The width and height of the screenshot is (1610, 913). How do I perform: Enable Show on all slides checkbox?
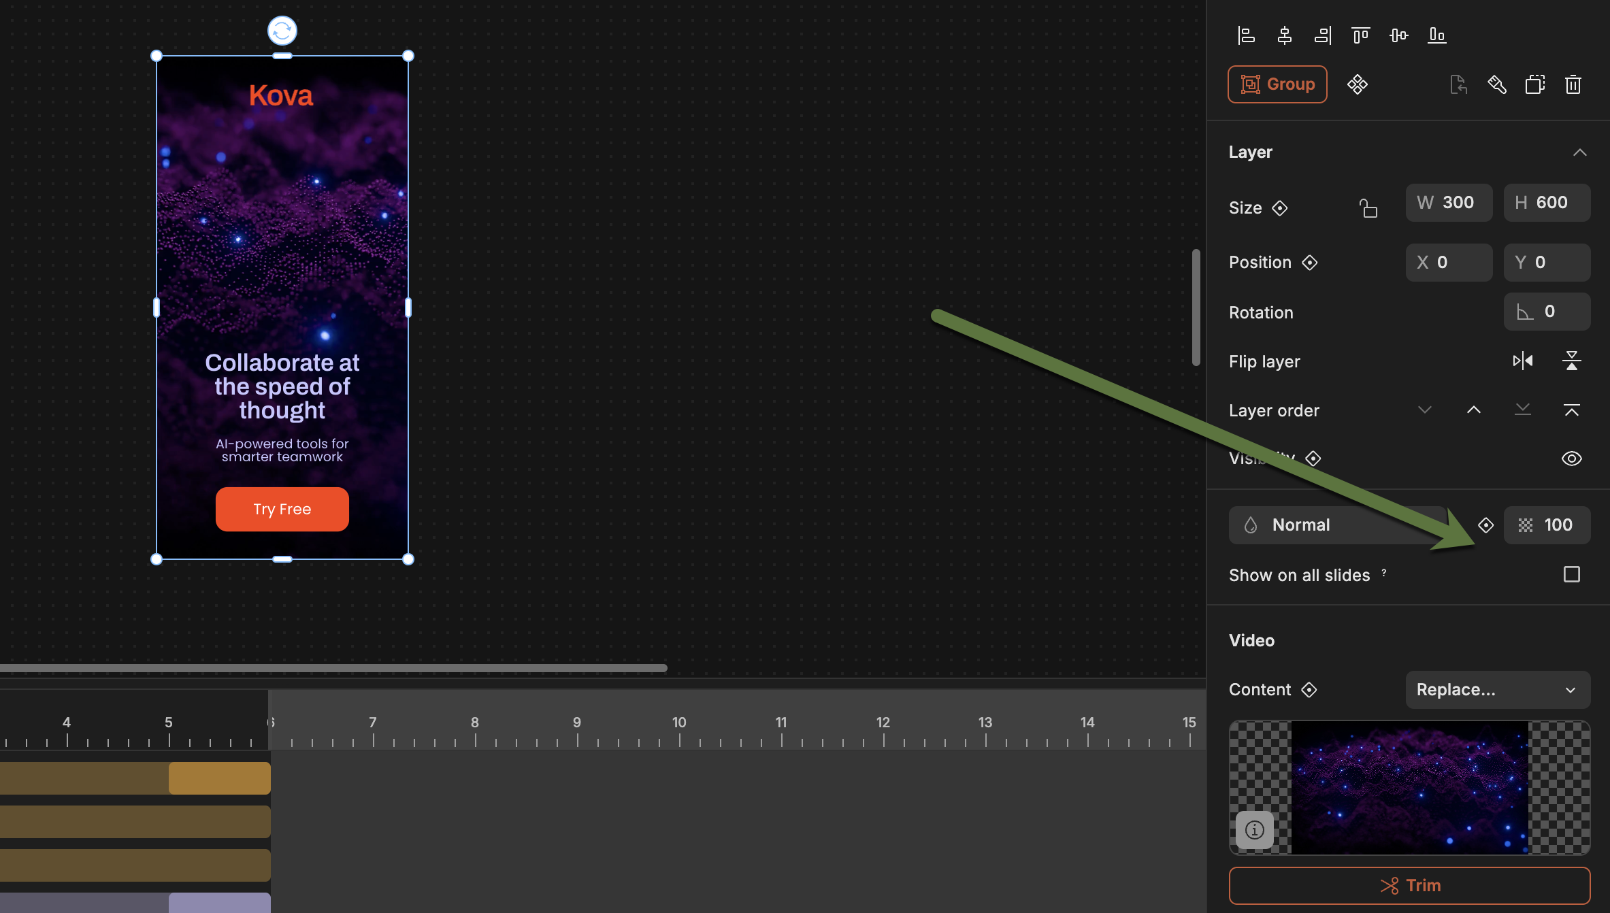1571,574
